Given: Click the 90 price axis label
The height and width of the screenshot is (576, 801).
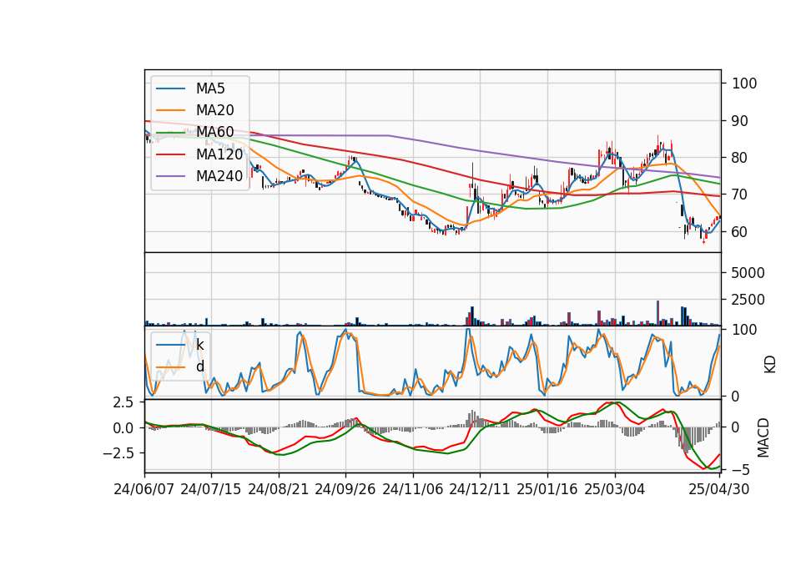Looking at the screenshot, I should [740, 121].
